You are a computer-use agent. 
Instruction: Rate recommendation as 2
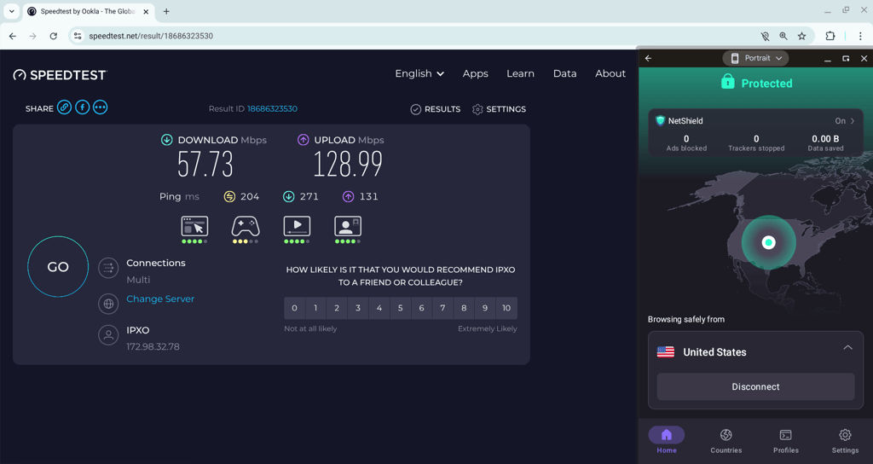coord(337,308)
